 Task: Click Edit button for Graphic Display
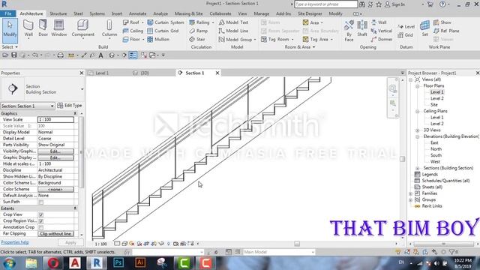(x=55, y=157)
